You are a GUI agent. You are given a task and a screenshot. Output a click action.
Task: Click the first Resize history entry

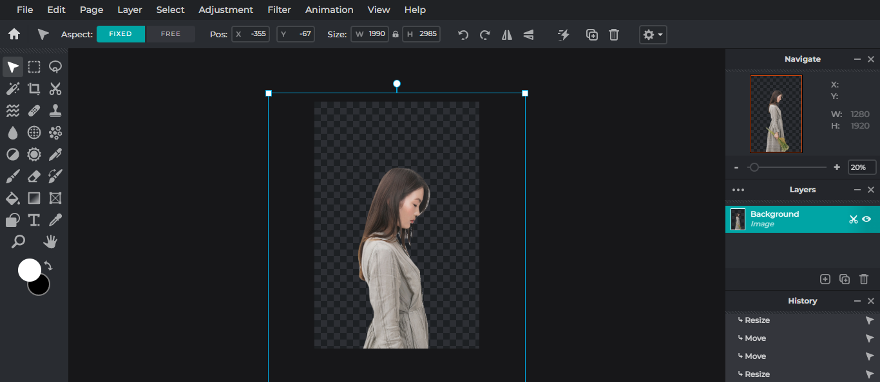[758, 320]
